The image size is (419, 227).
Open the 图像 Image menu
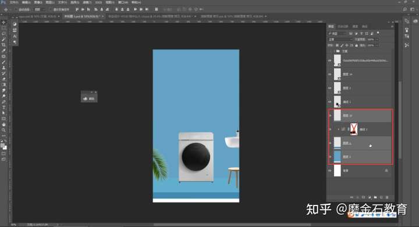38,2
